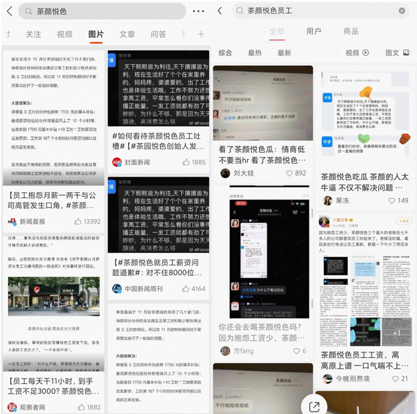Screen dimensions: 417x414
Task: Heart the 今晚别熬夜 post with 21 likes
Action: point(395,378)
